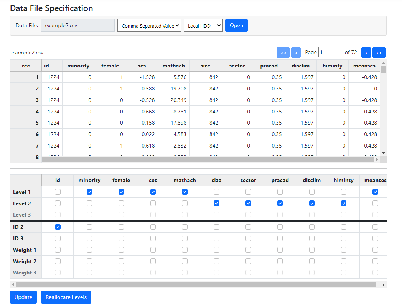
Task: Uncheck Level 1 for minority
Action: click(x=89, y=192)
